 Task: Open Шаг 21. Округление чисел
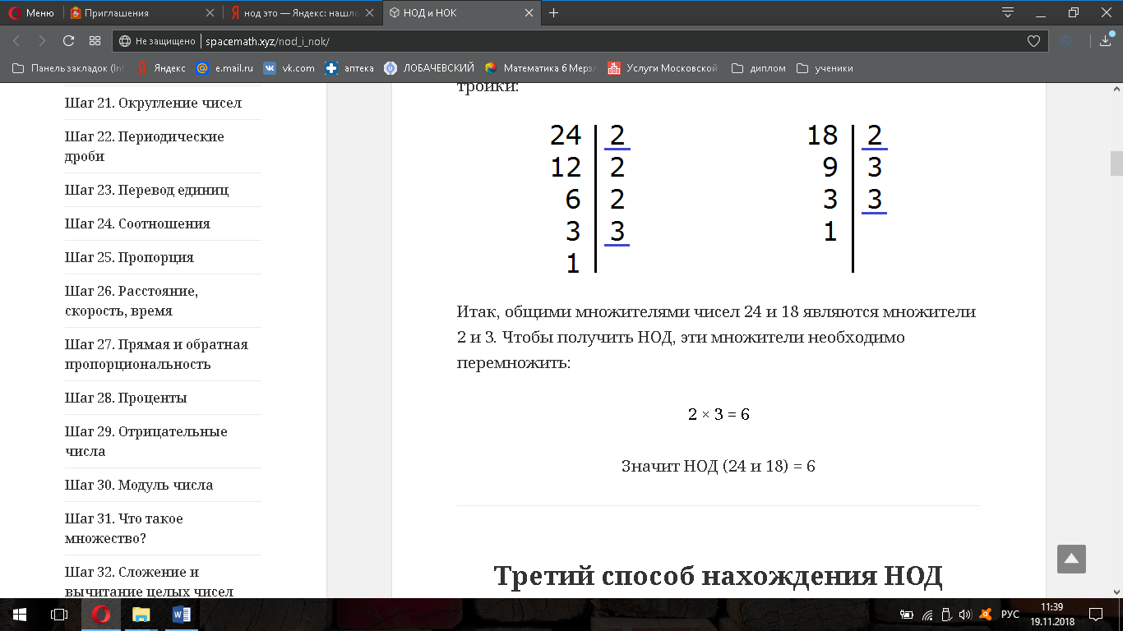153,103
